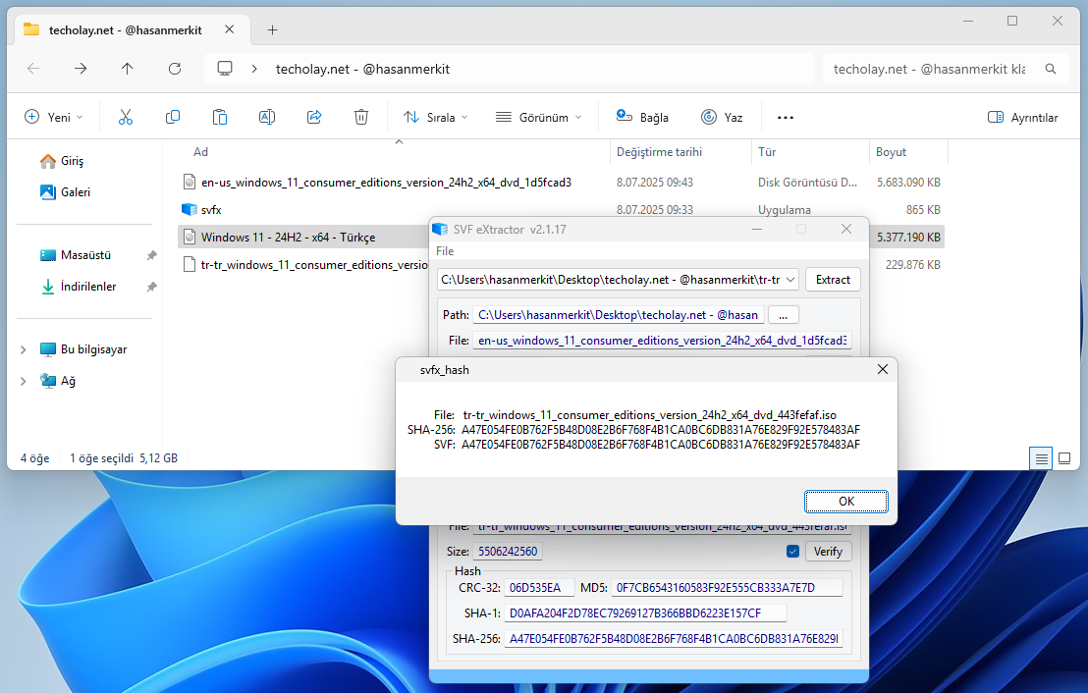Click the Path field in SVF eXtractor
Viewport: 1088px width, 693px height.
[x=619, y=315]
